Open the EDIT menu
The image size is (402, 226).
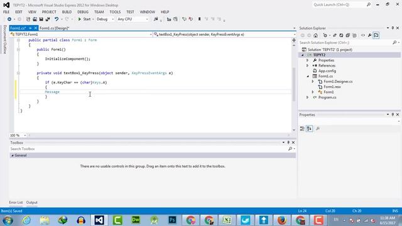click(x=19, y=12)
